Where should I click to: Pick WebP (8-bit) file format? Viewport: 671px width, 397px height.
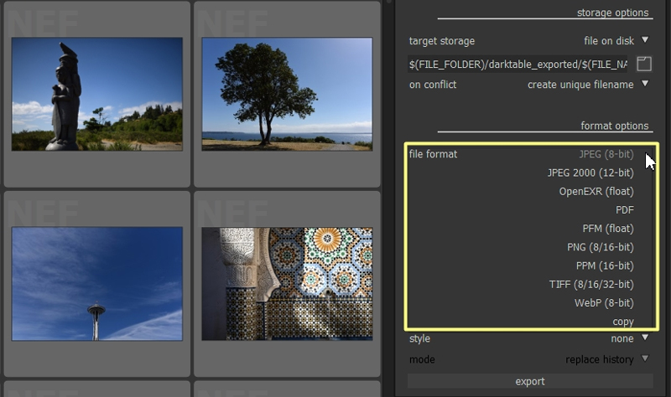pyautogui.click(x=603, y=302)
